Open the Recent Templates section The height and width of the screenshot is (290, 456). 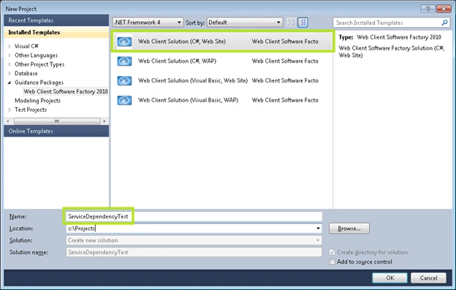pos(56,20)
